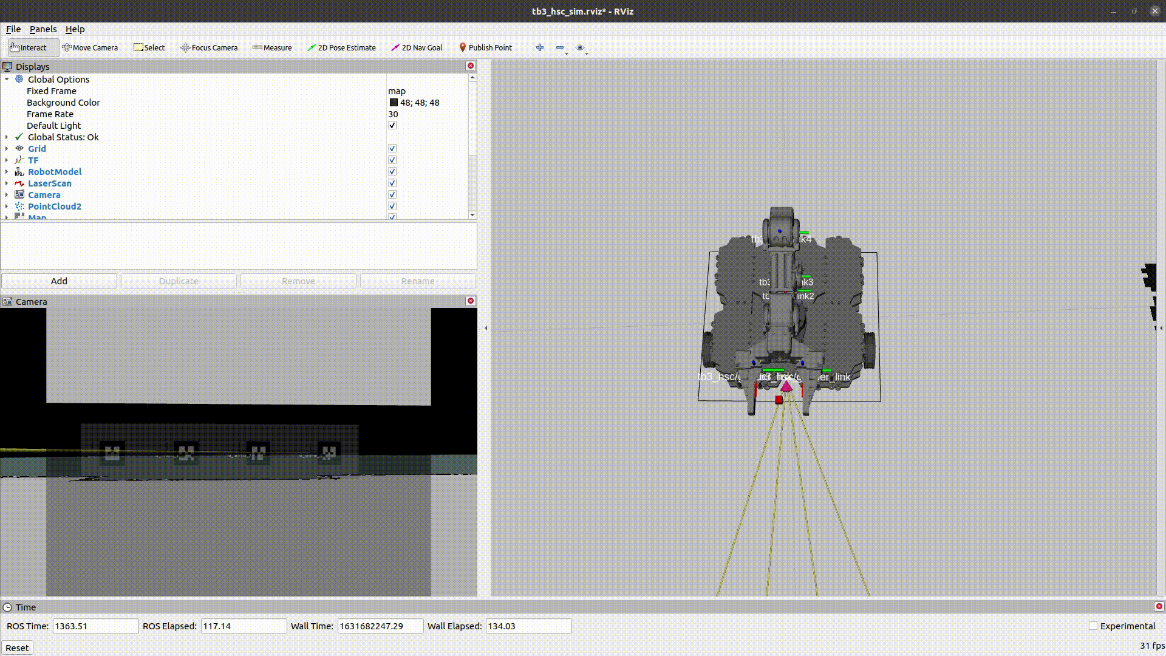This screenshot has height=656, width=1166.
Task: Toggle the RobotModel display checkbox
Action: point(392,172)
